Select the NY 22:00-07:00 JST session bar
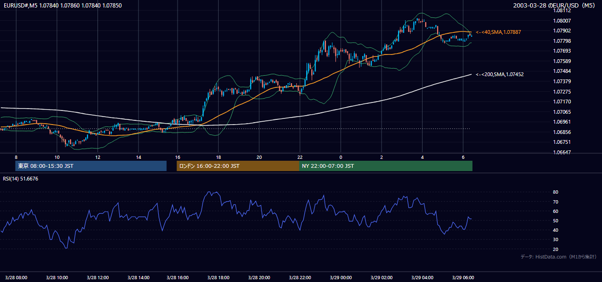The height and width of the screenshot is (282, 602). pos(386,166)
